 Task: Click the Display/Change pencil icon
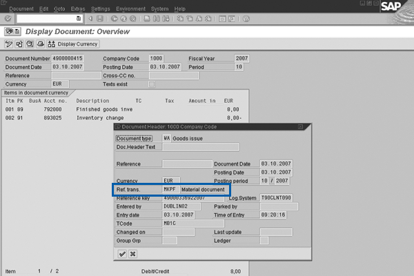(x=9, y=44)
